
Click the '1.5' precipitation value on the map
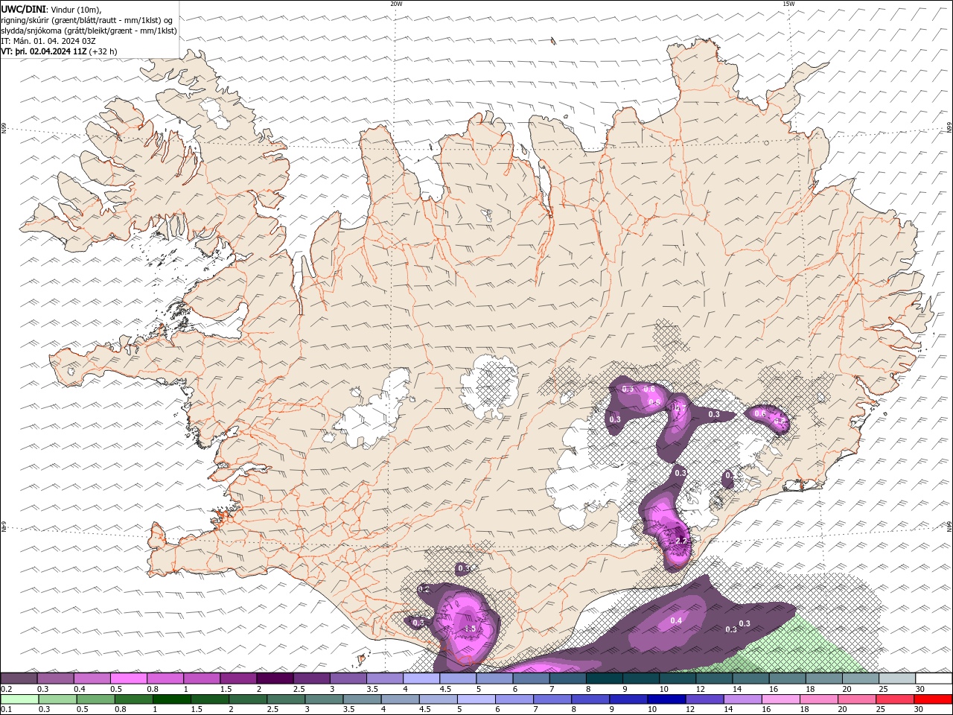point(470,629)
